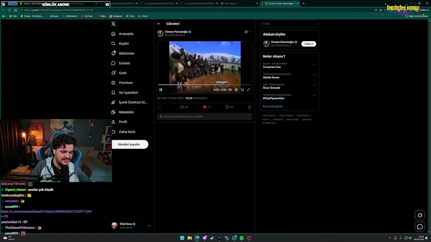This screenshot has width=431, height=242.
Task: Show hidden system tray icons chevron
Action: [x=390, y=238]
